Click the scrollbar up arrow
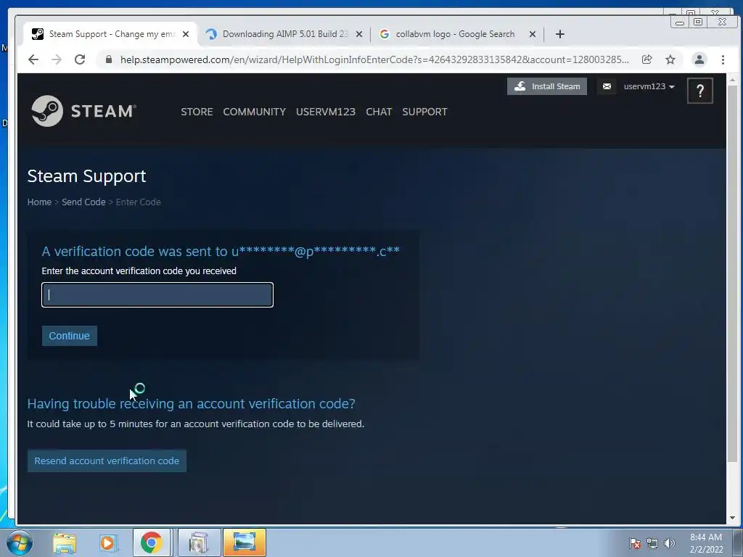Image resolution: width=743 pixels, height=557 pixels. 732,80
